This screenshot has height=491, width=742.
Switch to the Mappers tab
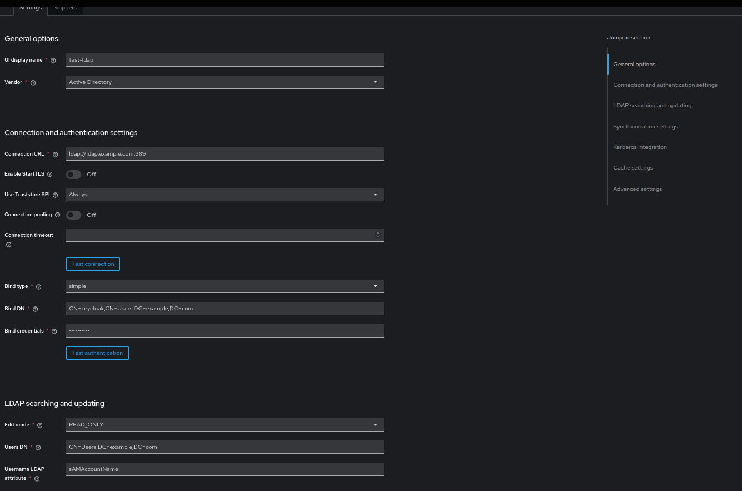tap(65, 8)
